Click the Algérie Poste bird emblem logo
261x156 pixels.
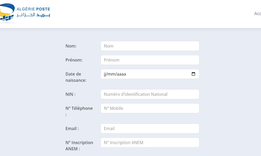tap(7, 12)
